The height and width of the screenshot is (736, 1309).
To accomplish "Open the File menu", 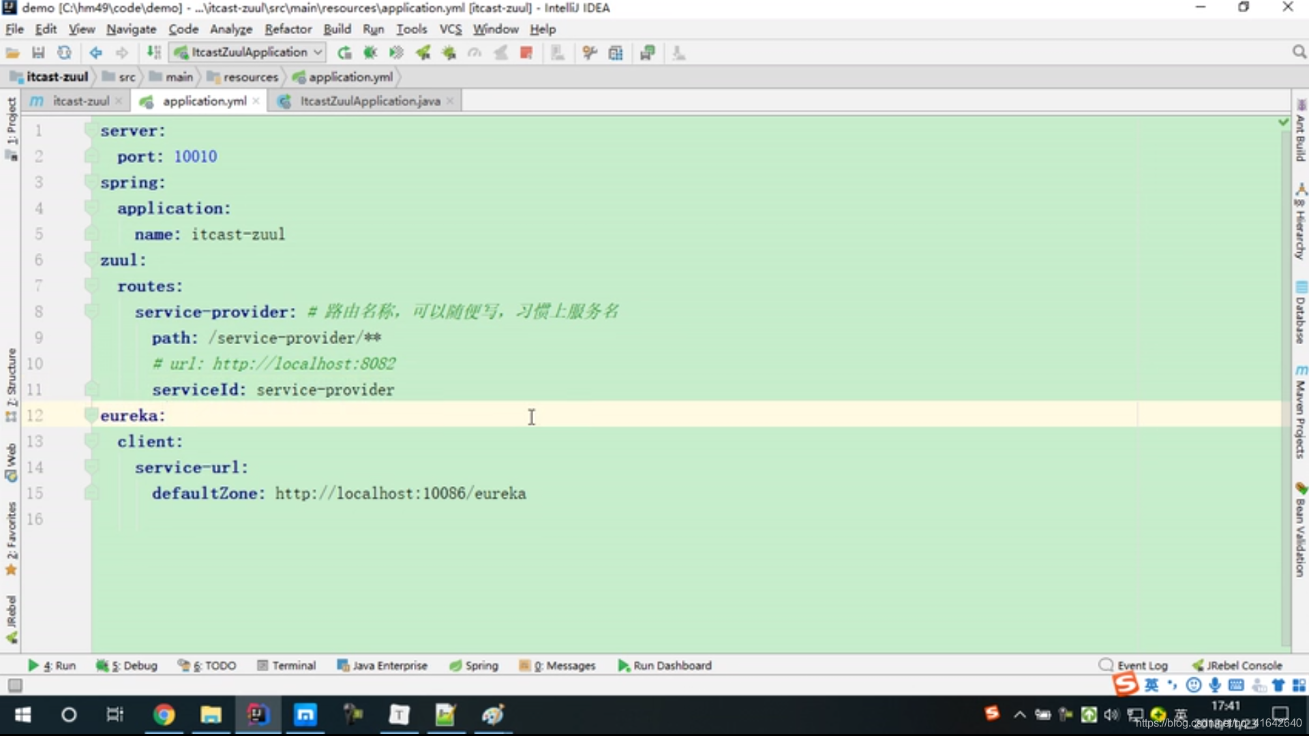I will pyautogui.click(x=14, y=29).
